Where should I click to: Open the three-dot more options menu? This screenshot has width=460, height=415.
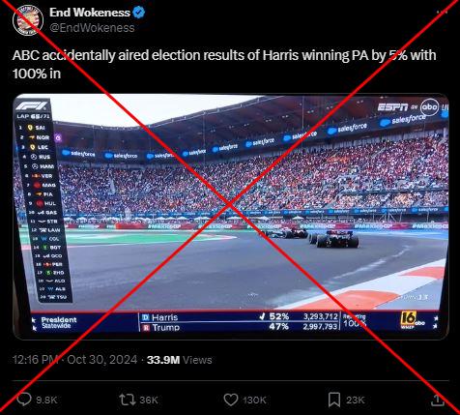pos(442,12)
